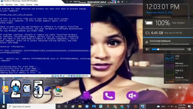193x109 pixels.
Task: Open the File menu in VirtualBox
Action: (2, 5)
